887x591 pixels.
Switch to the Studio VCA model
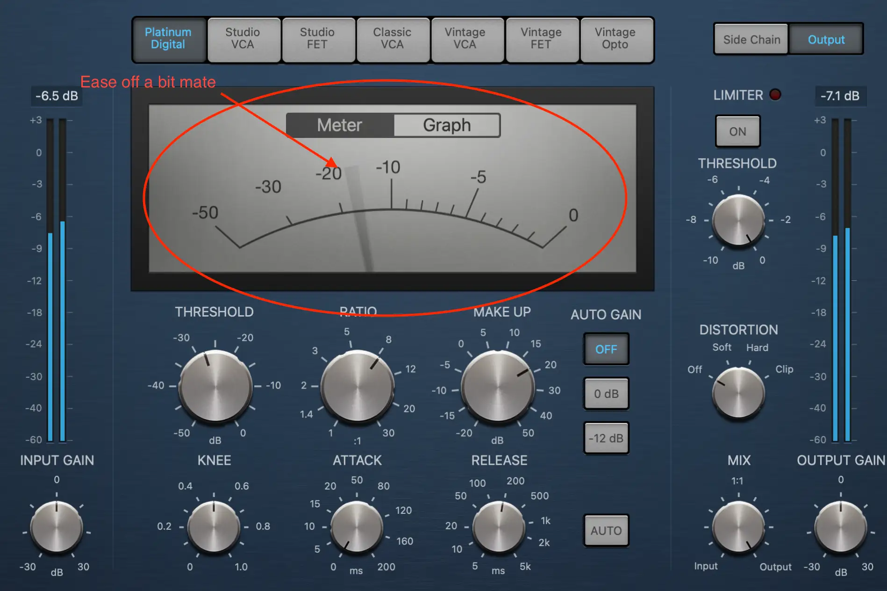tap(243, 39)
